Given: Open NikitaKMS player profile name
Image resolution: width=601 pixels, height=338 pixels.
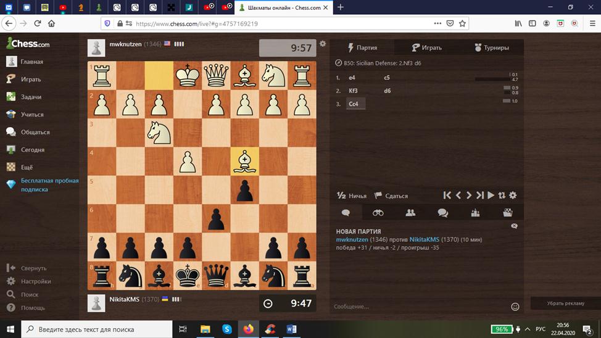Looking at the screenshot, I should tap(124, 299).
